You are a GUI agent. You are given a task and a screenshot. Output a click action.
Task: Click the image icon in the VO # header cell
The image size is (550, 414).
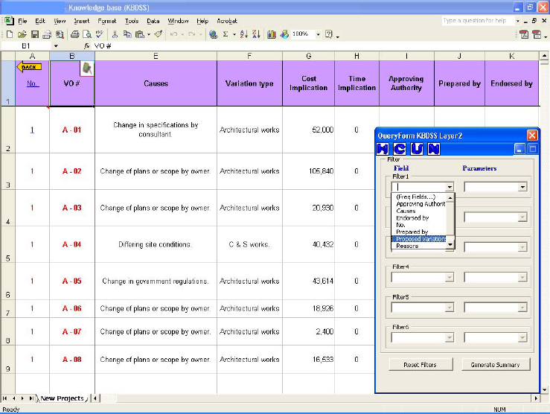tap(86, 69)
